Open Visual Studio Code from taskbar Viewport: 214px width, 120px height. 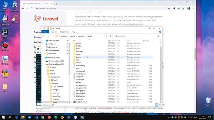pyautogui.click(x=36, y=117)
